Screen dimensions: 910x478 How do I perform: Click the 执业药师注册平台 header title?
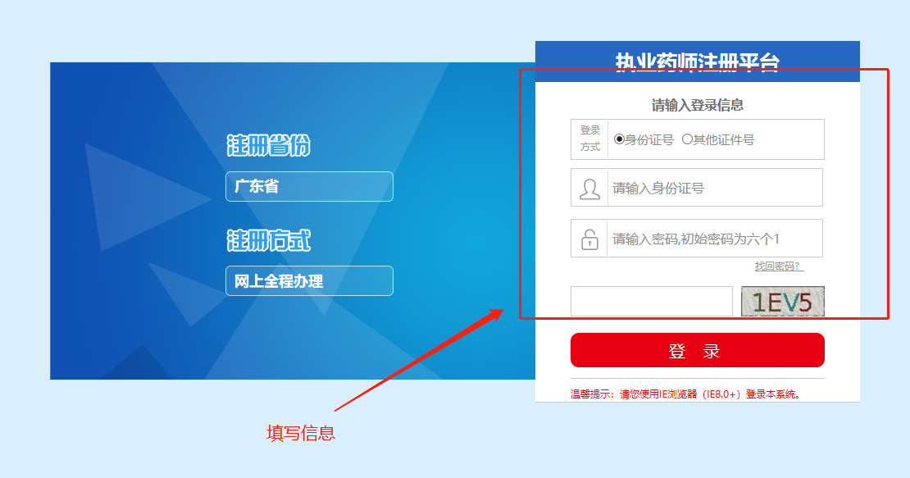coord(697,62)
